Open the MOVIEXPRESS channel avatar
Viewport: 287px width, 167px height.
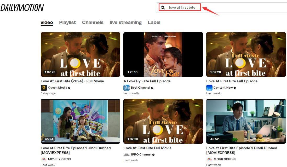(x=44, y=159)
